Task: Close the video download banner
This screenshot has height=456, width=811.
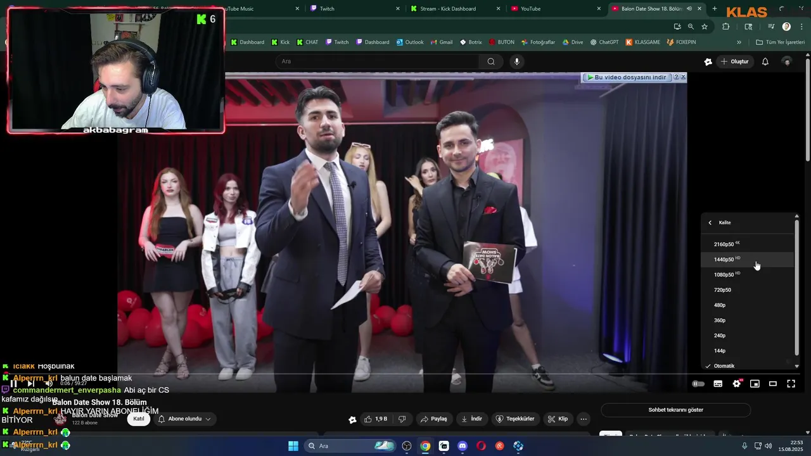Action: click(x=683, y=77)
